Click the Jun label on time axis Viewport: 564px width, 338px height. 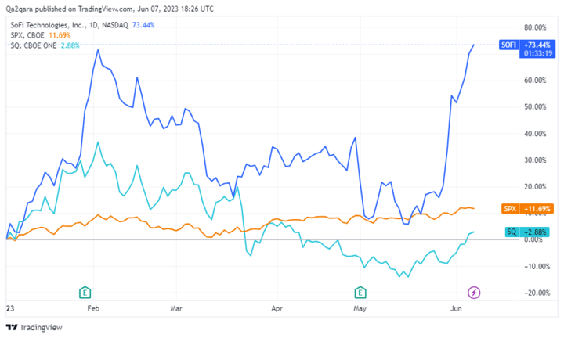point(456,308)
